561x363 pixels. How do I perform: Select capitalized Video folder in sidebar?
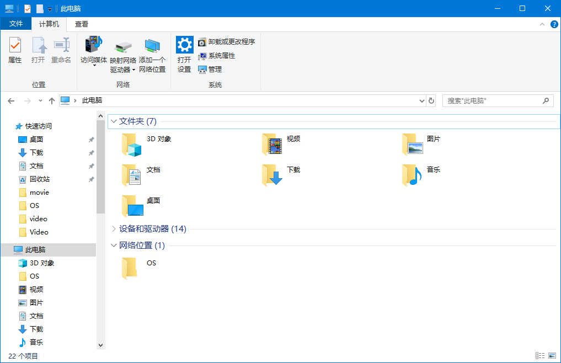pos(39,232)
